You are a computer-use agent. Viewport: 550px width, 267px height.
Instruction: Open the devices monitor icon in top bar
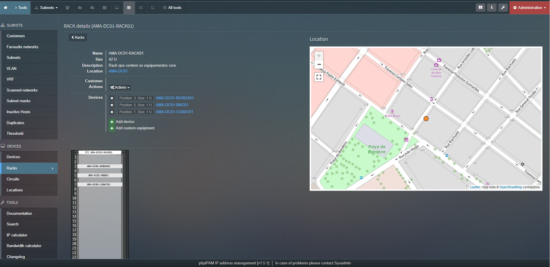117,7
